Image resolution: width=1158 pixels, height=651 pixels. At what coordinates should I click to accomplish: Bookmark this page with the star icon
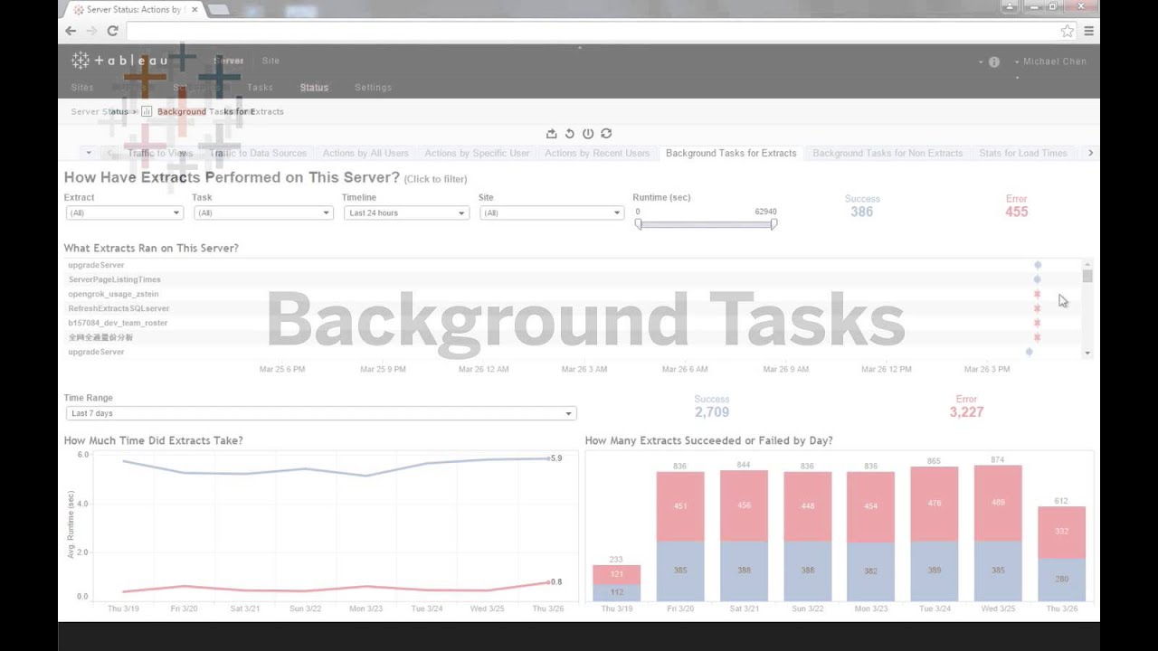pos(1068,31)
